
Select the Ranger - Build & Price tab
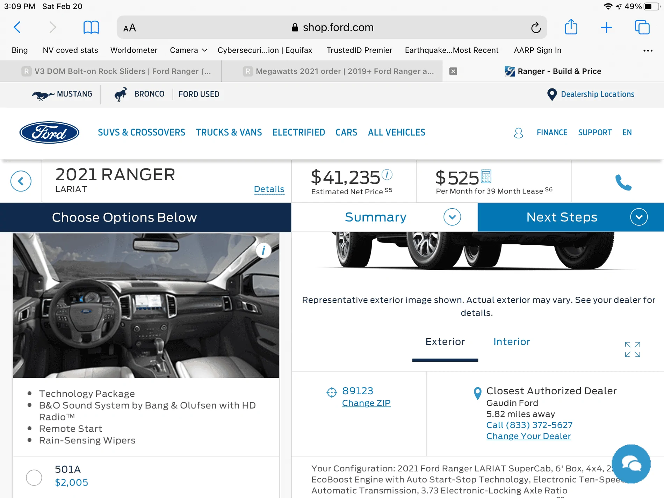553,71
